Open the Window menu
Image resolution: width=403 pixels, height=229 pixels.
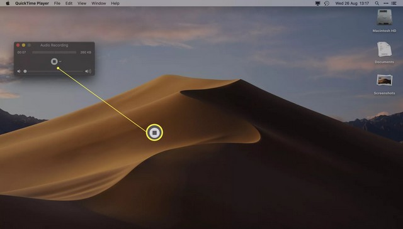click(99, 3)
